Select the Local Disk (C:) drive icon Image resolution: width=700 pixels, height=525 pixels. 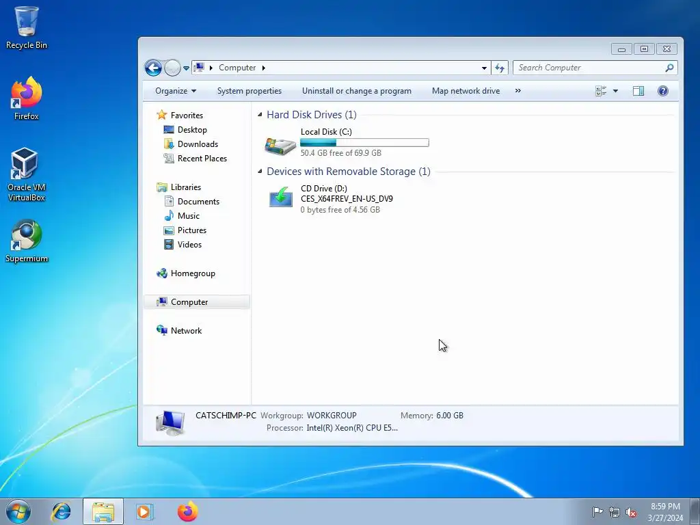pos(280,145)
